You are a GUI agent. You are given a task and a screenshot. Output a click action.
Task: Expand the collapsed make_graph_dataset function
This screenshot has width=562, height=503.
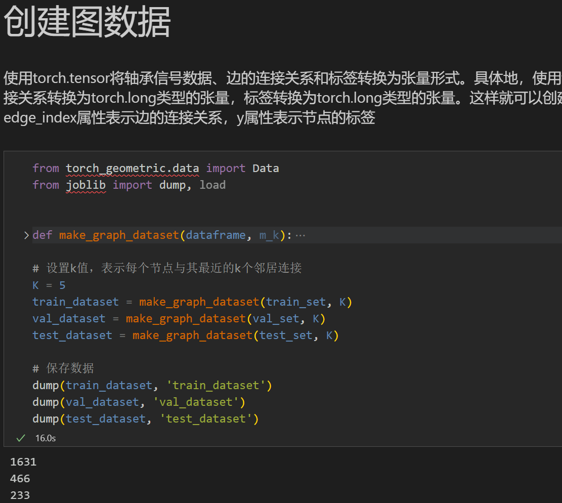pyautogui.click(x=26, y=235)
